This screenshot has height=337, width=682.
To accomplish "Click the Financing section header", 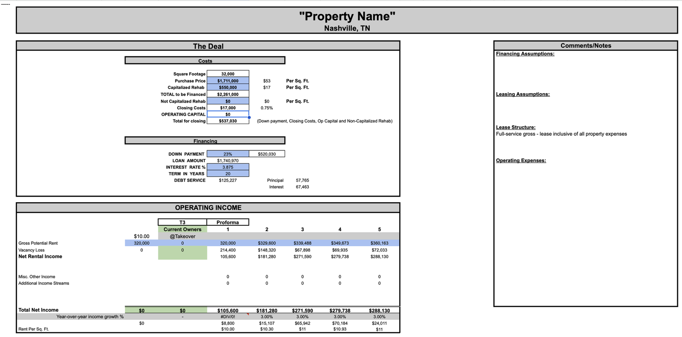I will click(205, 141).
